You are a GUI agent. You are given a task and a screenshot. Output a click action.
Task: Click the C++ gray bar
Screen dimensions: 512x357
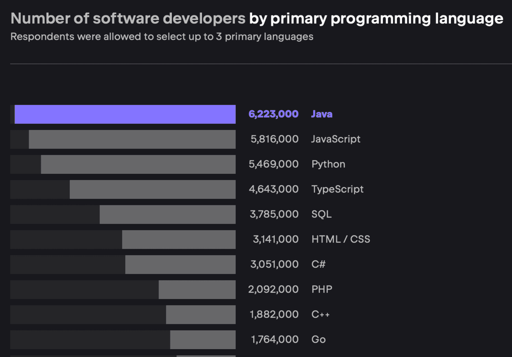201,314
